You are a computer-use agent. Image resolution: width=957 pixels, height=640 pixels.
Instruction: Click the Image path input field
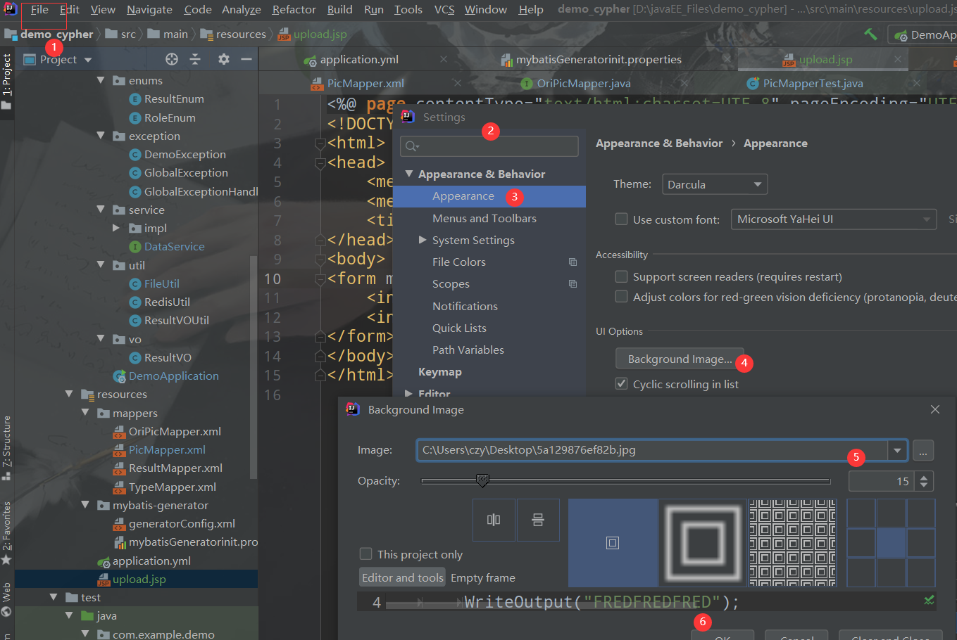coord(652,450)
